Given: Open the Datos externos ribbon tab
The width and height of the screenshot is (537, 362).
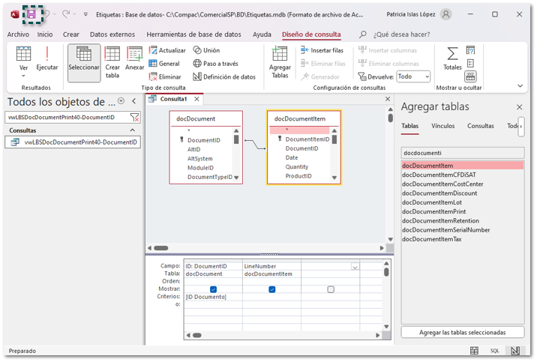Looking at the screenshot, I should coord(112,34).
